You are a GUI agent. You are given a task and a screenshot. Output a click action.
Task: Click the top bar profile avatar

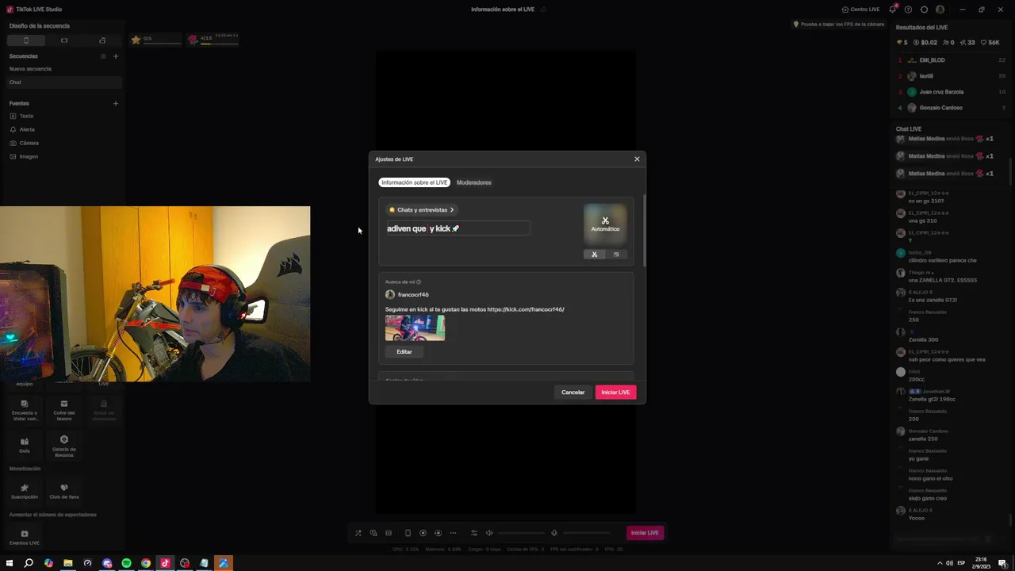pyautogui.click(x=940, y=10)
